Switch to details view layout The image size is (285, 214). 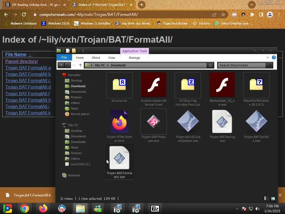pos(266,198)
